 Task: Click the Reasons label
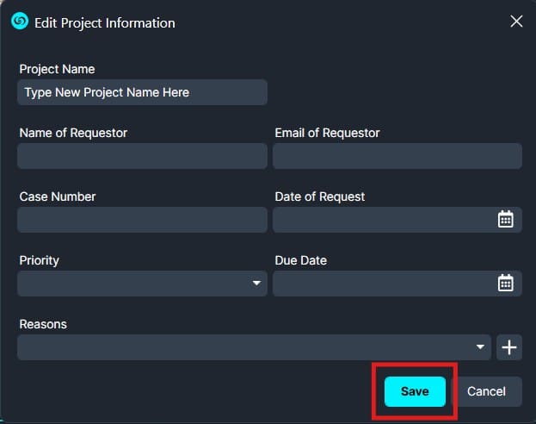point(43,324)
